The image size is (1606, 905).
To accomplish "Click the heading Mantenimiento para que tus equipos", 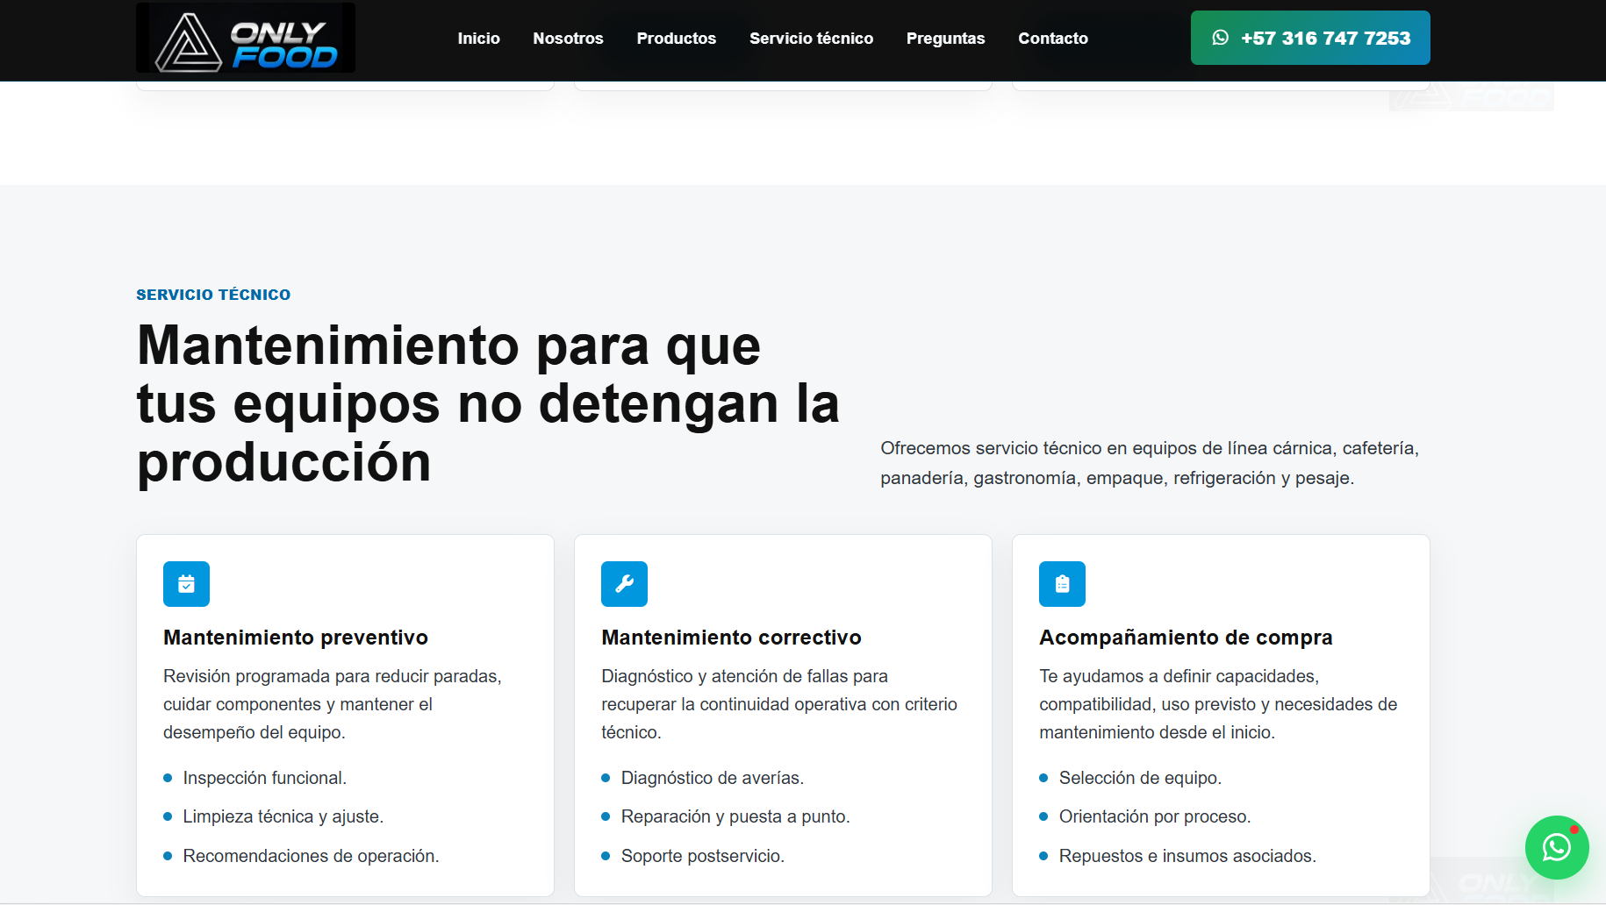I will click(x=488, y=403).
